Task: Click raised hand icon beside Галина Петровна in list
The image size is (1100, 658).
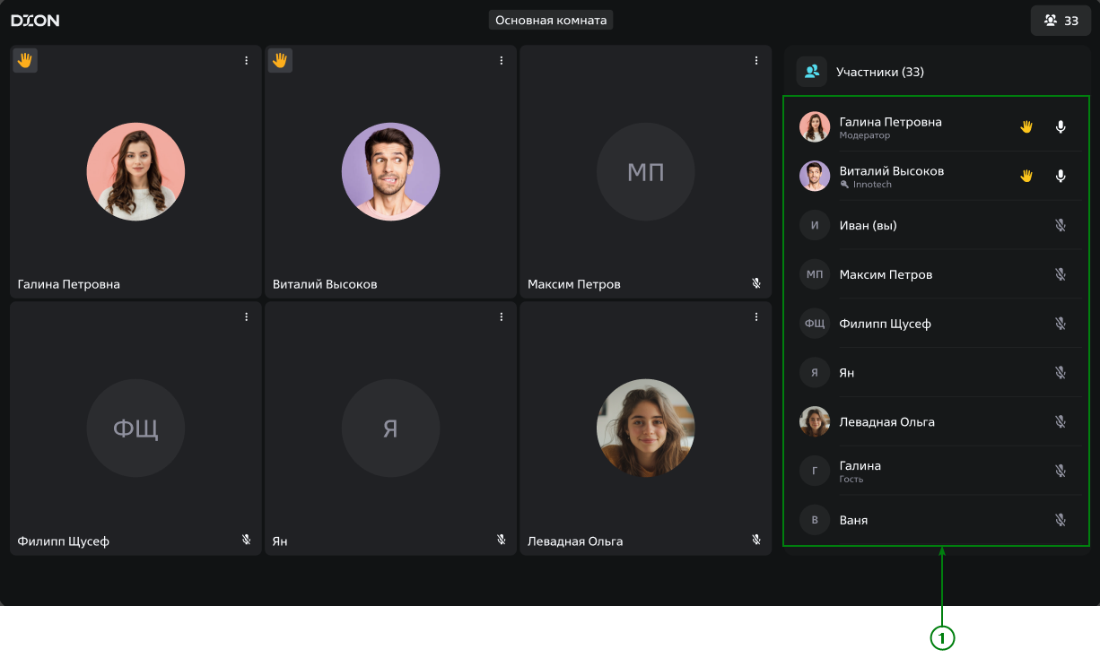Action: click(1026, 127)
